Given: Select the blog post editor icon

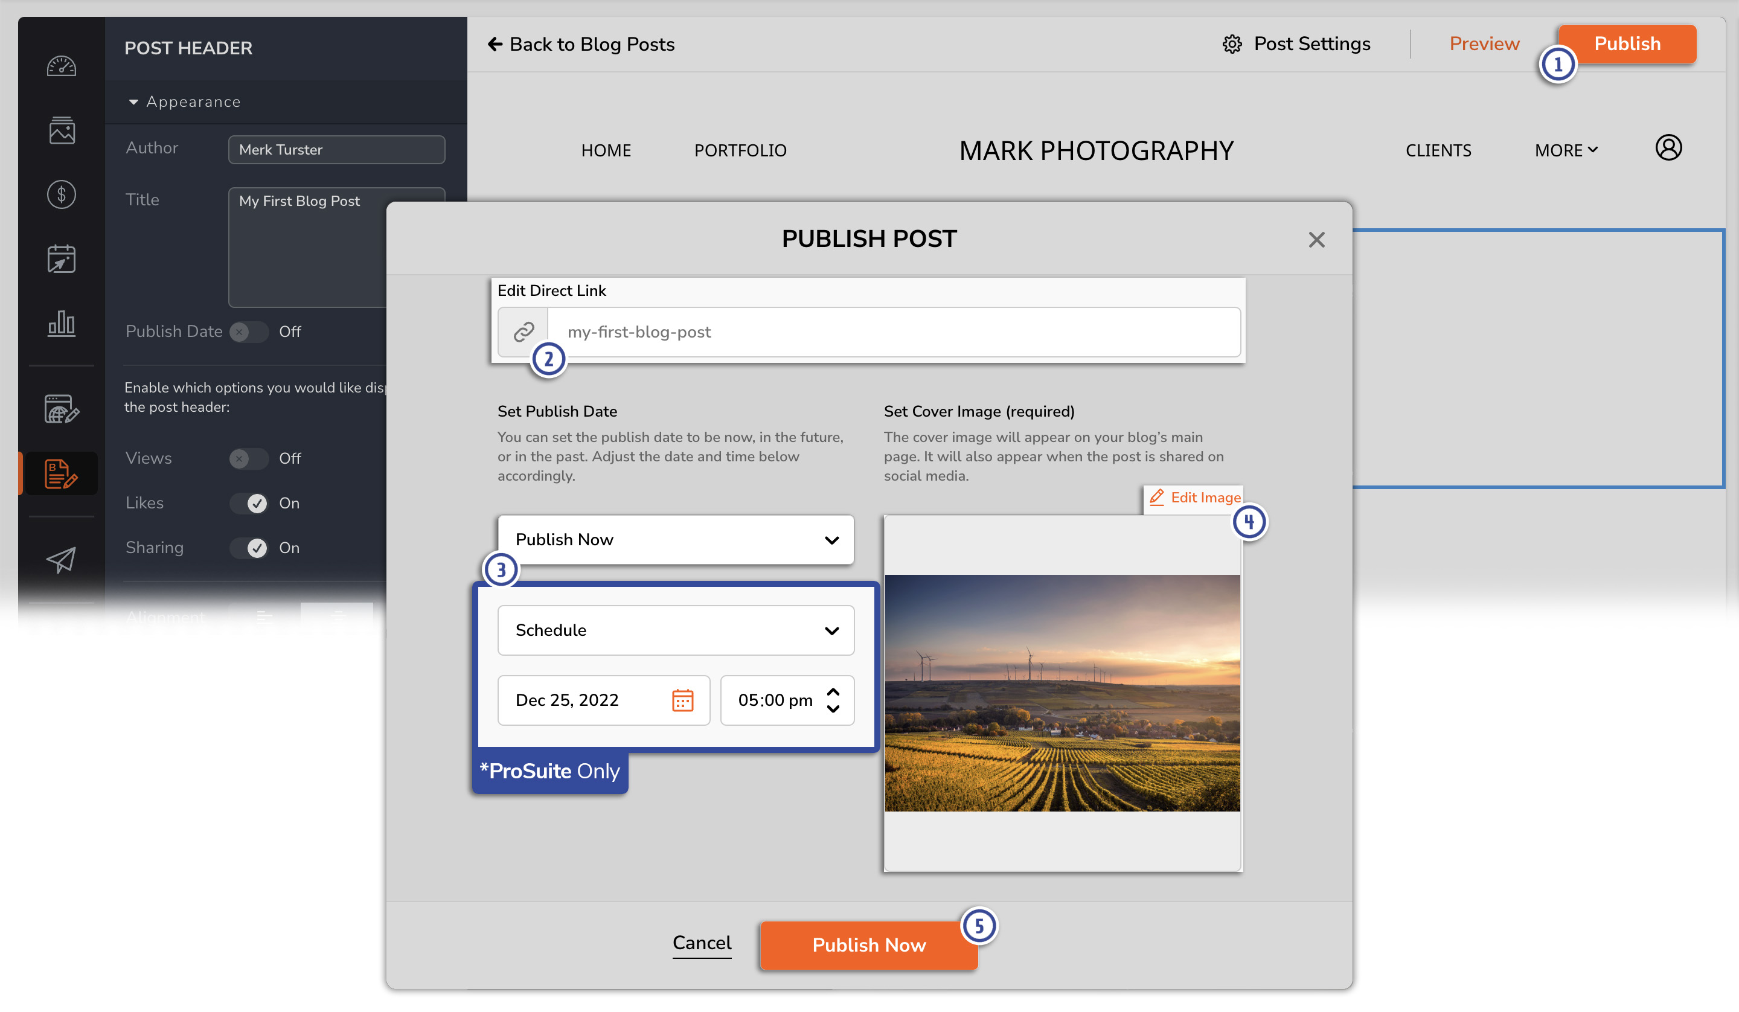Looking at the screenshot, I should pyautogui.click(x=62, y=473).
